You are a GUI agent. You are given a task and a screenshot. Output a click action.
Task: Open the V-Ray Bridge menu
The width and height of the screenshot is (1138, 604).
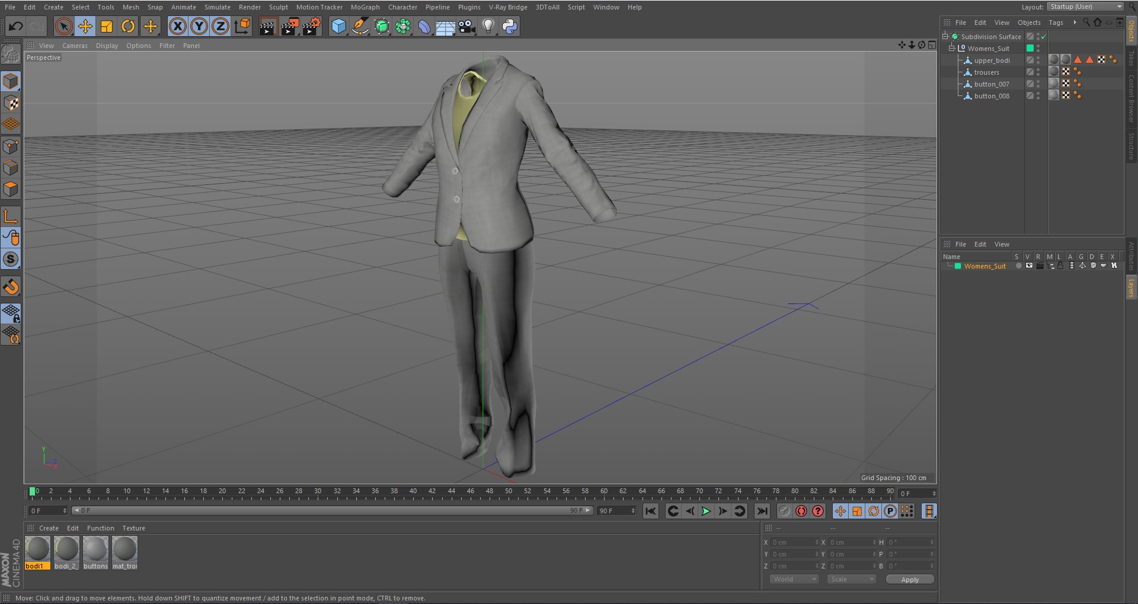508,7
